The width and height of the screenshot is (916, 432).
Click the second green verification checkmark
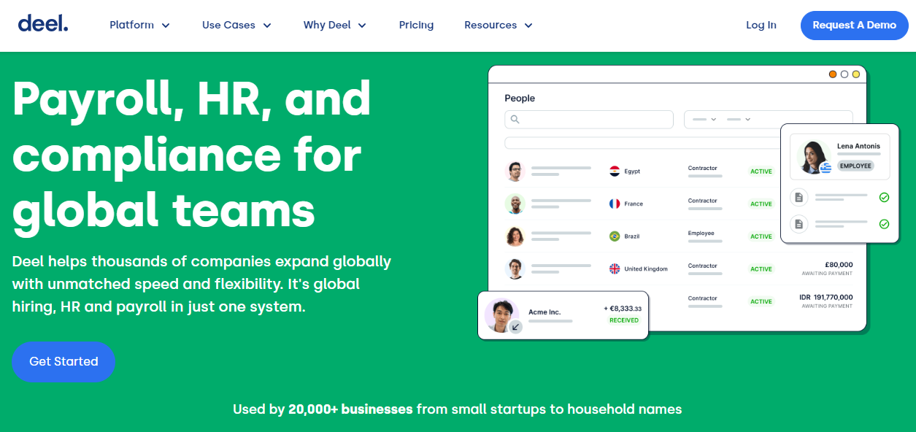[x=885, y=224]
